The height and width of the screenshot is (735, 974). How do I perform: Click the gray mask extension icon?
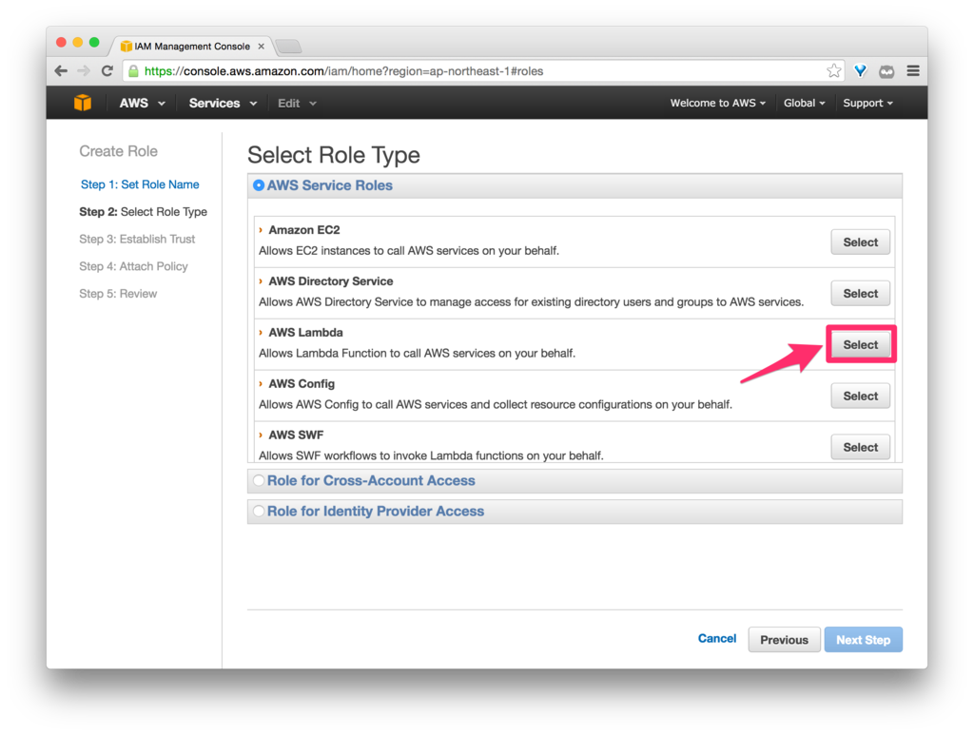coord(886,71)
